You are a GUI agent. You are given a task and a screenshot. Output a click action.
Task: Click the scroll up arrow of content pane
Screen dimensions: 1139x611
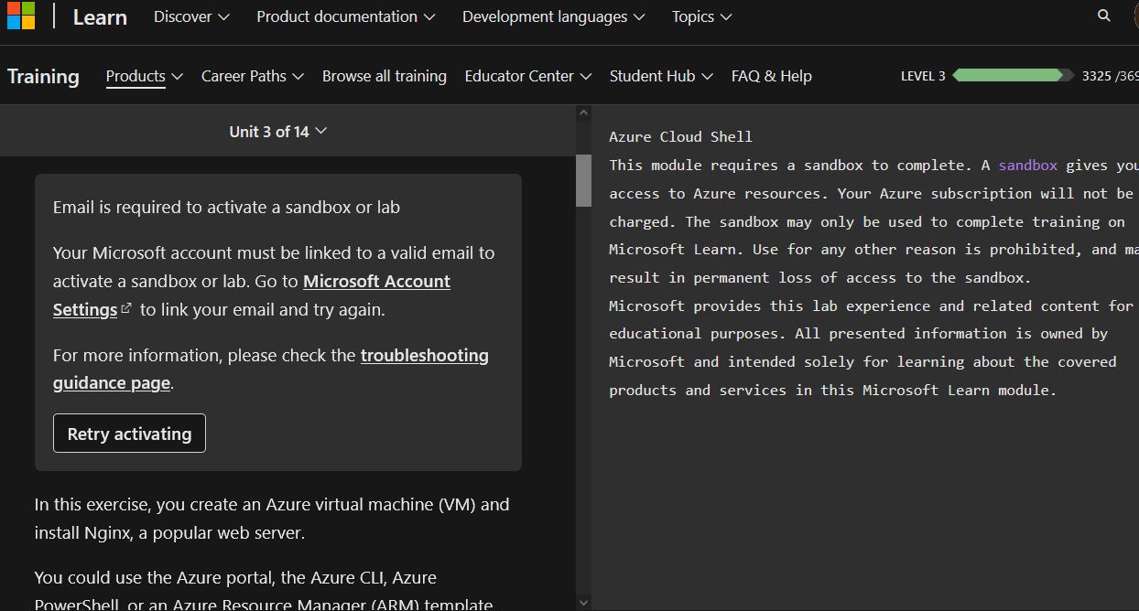click(583, 113)
